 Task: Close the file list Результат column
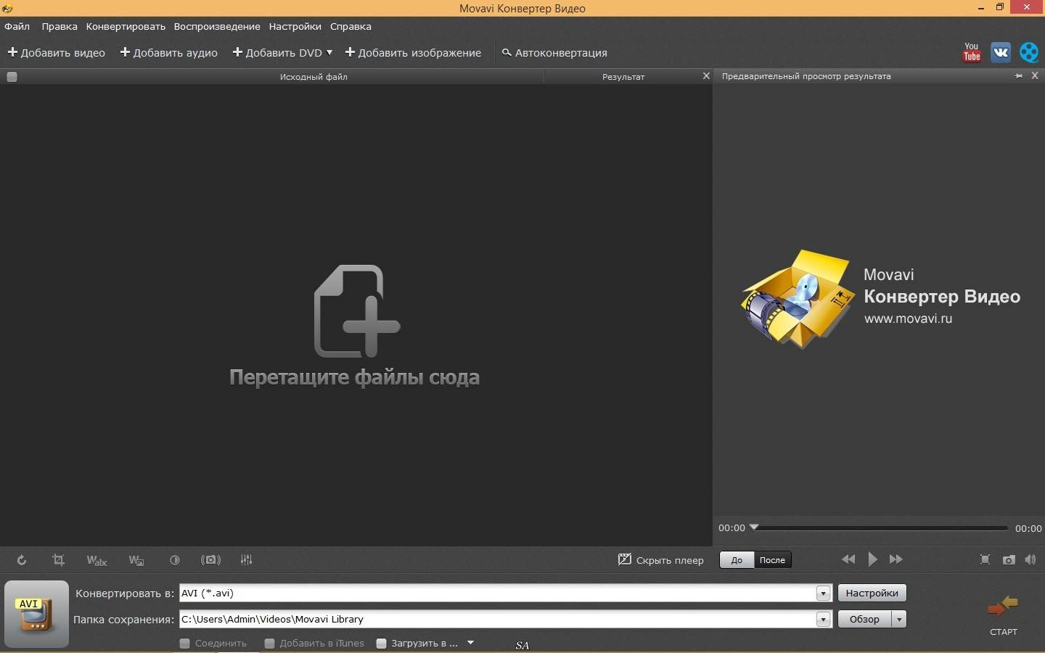(x=706, y=76)
